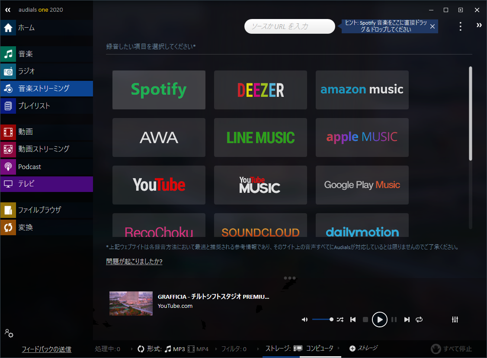Choose the MP3 audio format
The height and width of the screenshot is (358, 487).
click(x=175, y=349)
